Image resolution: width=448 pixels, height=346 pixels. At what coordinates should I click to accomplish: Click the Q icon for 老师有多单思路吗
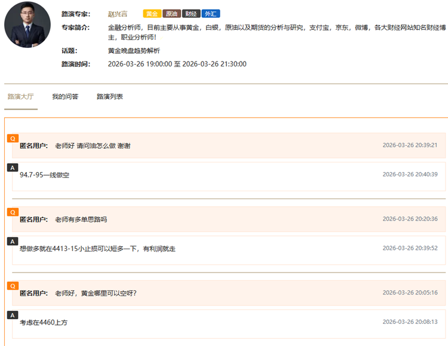click(x=13, y=212)
